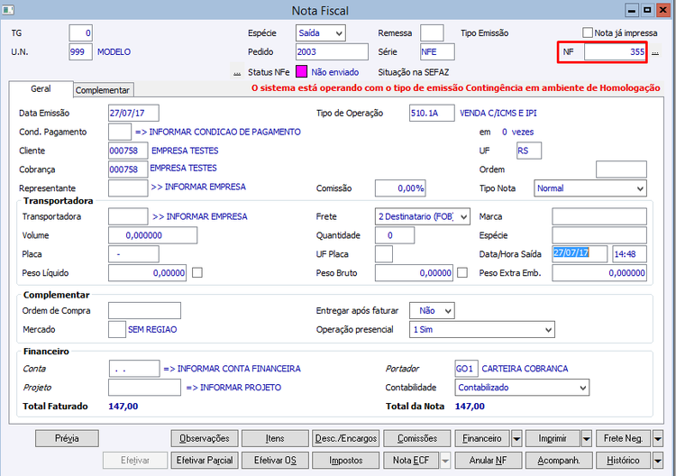
Task: Expand the Operação presencial dropdown
Action: pyautogui.click(x=482, y=329)
